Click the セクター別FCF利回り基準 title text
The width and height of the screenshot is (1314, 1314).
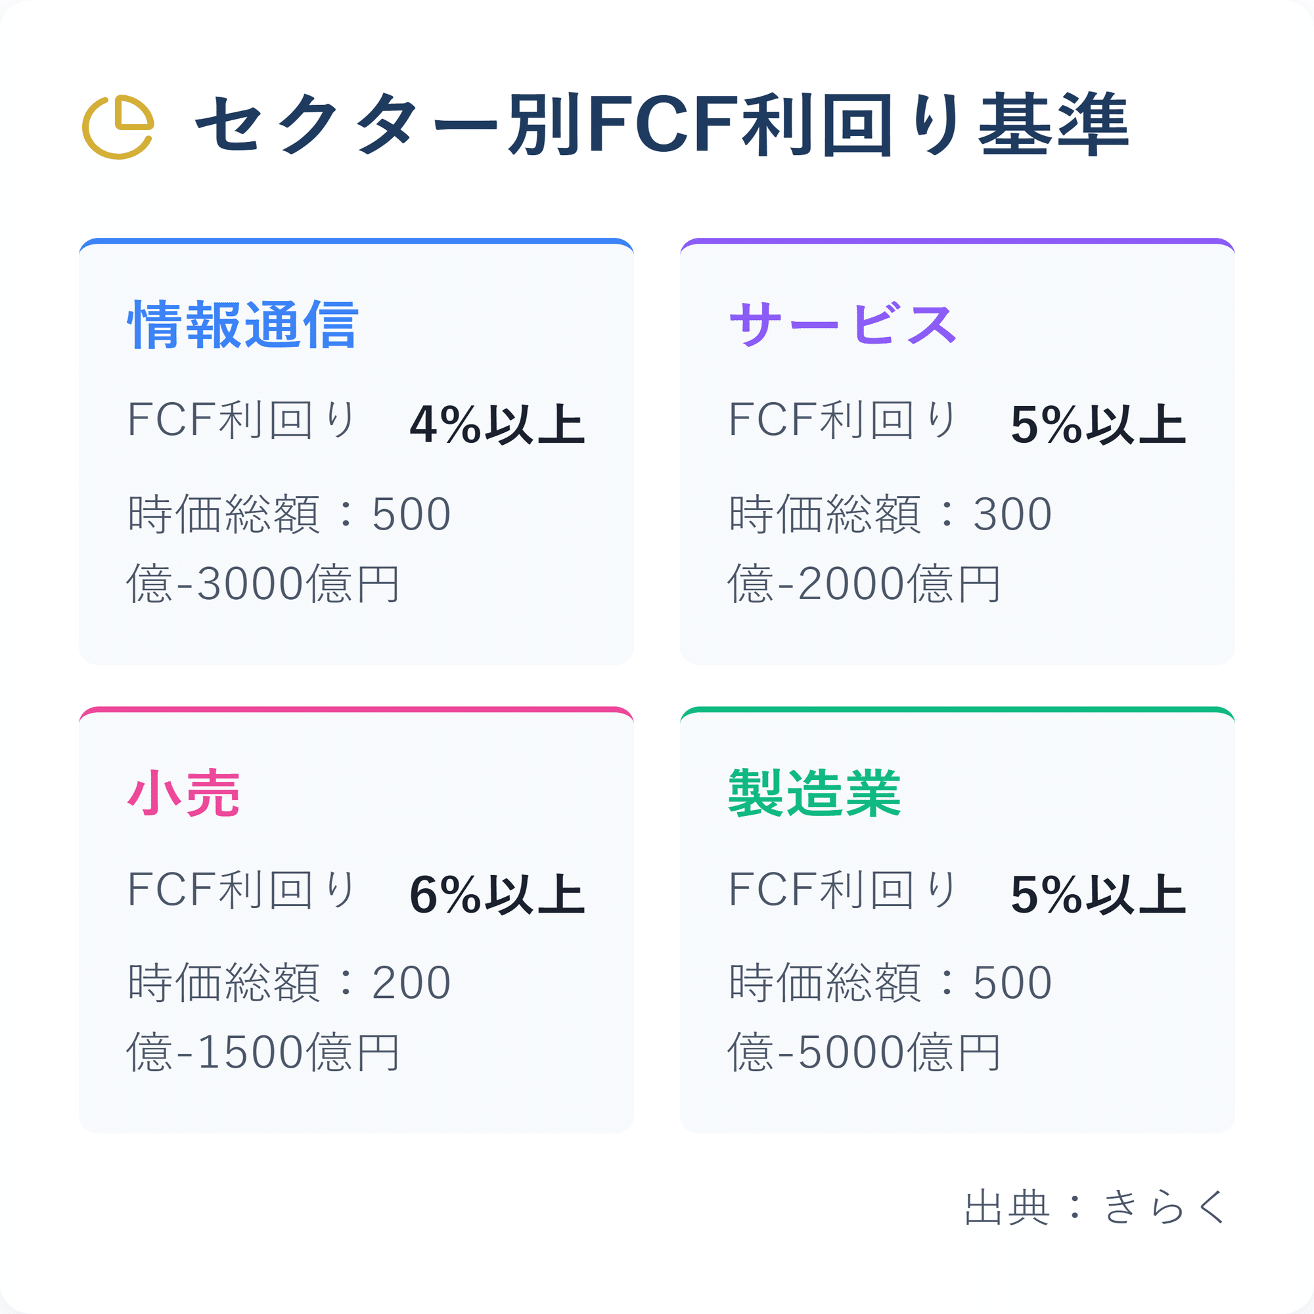pos(661,126)
